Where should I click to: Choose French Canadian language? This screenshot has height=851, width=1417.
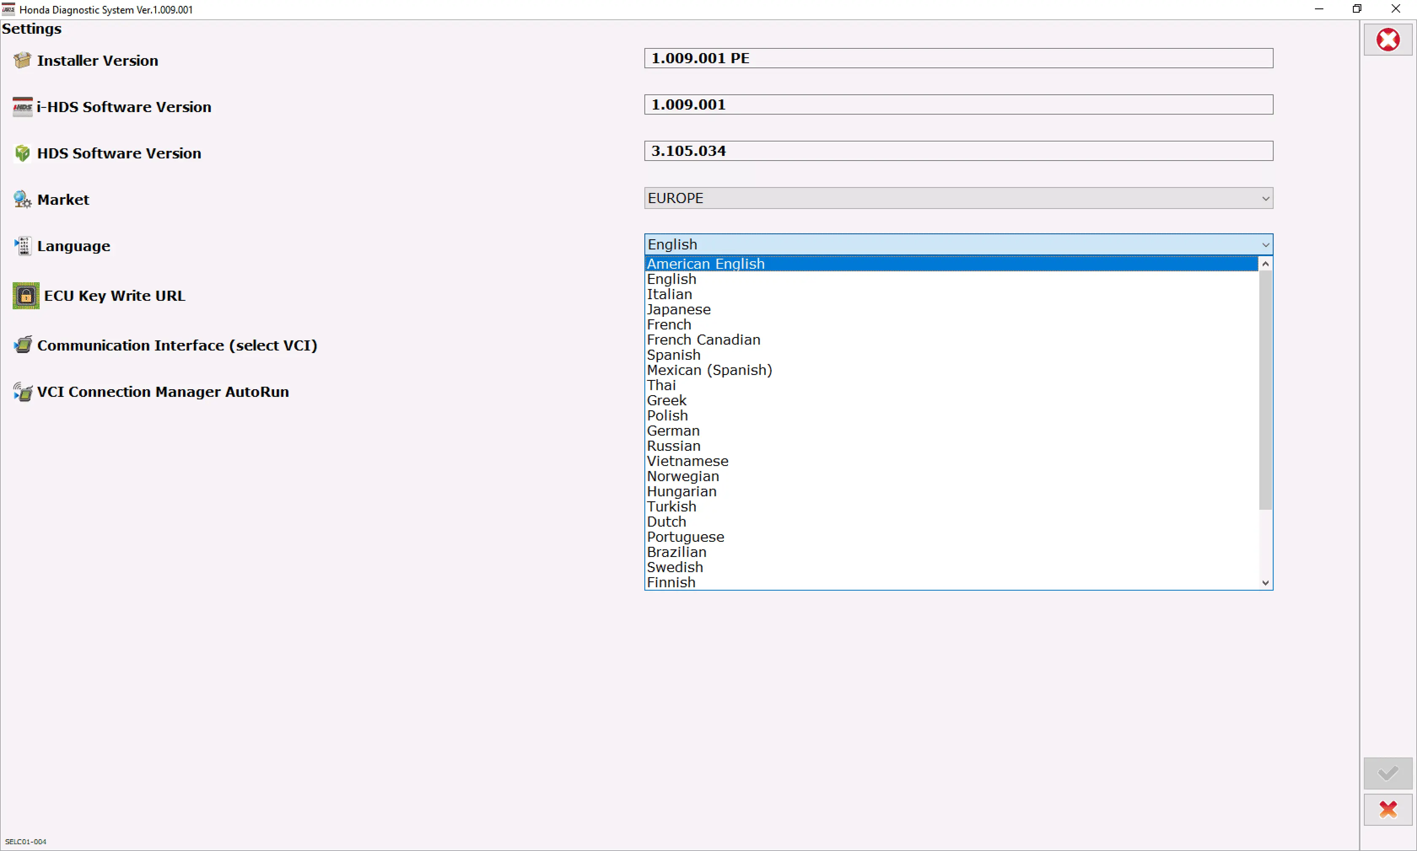click(x=951, y=340)
